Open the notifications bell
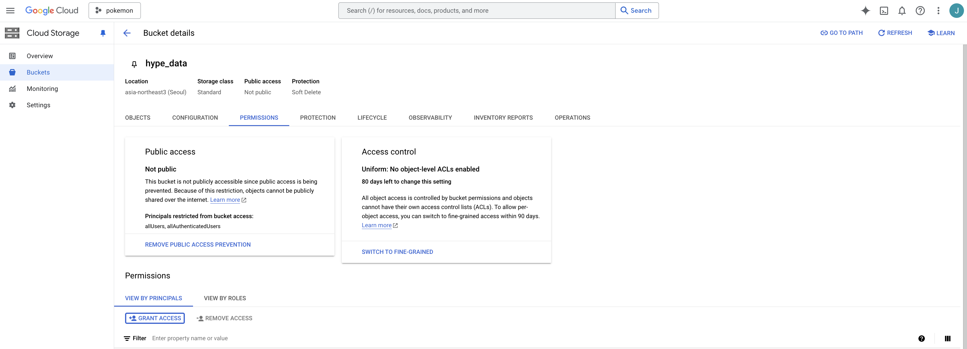This screenshot has height=349, width=967. pyautogui.click(x=902, y=11)
